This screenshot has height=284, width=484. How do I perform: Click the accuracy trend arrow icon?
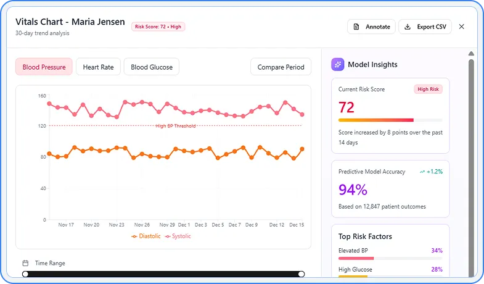tap(422, 172)
